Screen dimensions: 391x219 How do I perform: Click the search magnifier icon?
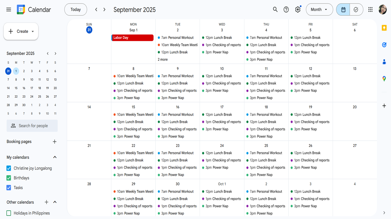(275, 10)
